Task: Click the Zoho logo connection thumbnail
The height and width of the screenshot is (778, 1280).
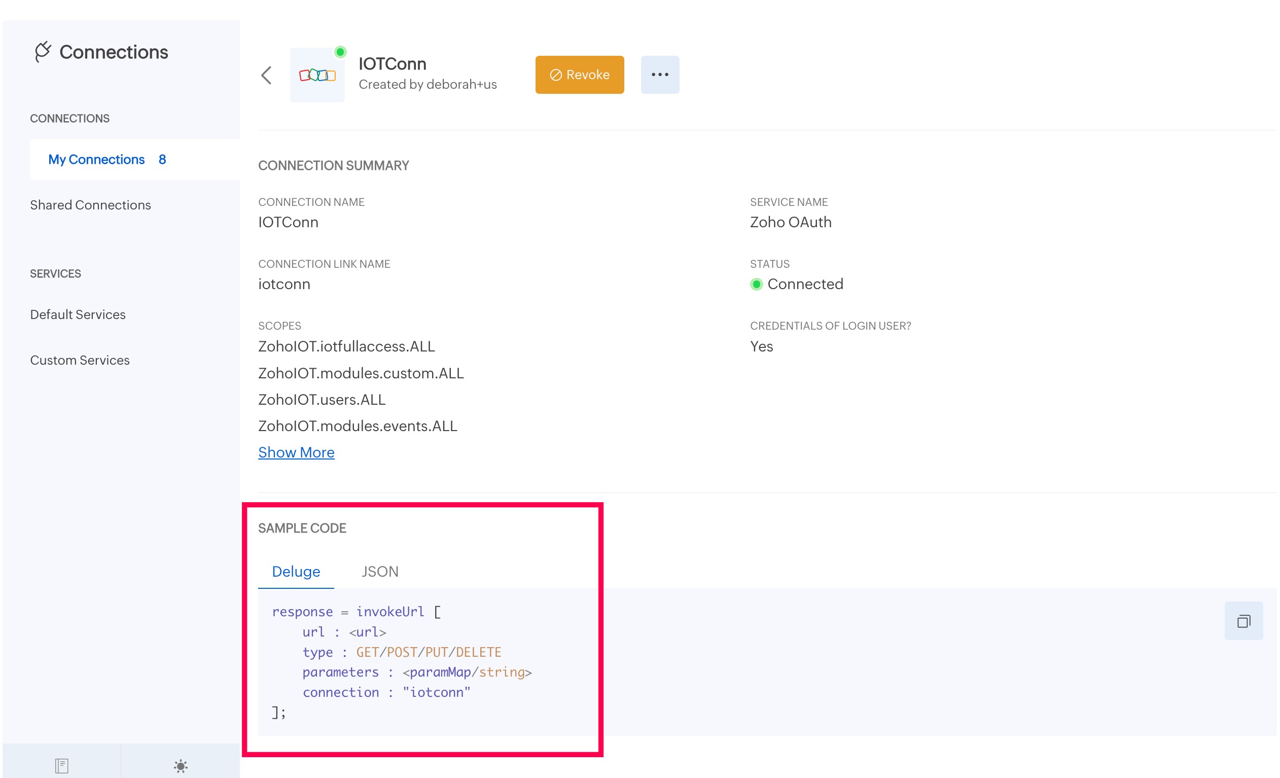Action: [317, 75]
